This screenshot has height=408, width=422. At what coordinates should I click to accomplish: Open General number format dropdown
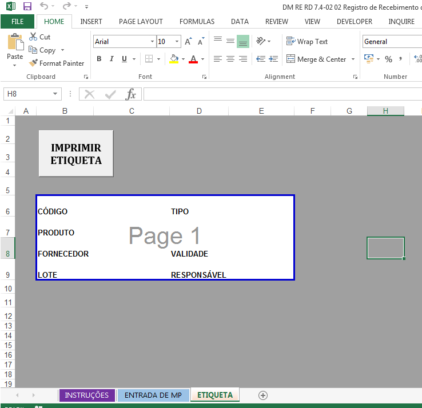click(x=392, y=41)
